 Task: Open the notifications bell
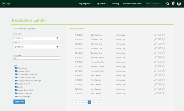point(173,4)
